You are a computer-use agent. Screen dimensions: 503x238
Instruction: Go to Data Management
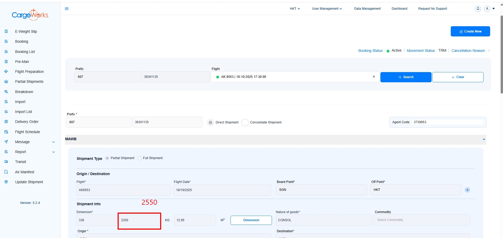[367, 9]
